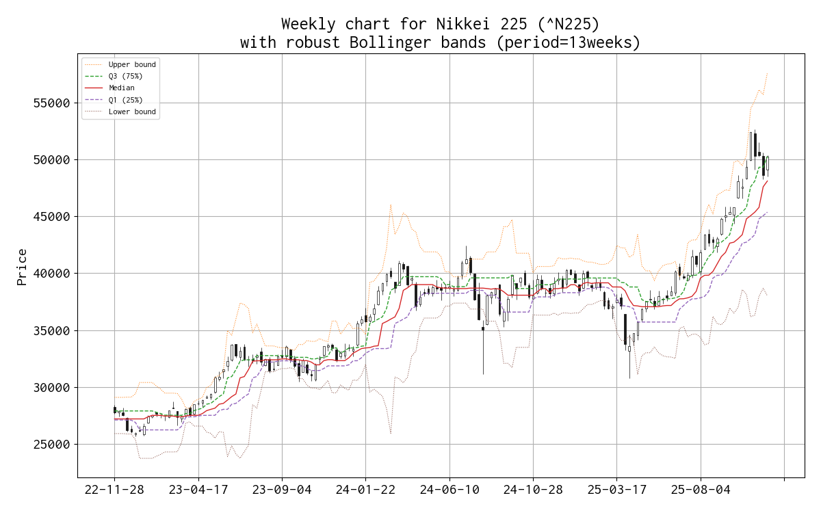Click the 50000 y-axis tick label
This screenshot has width=821, height=513.
point(52,160)
